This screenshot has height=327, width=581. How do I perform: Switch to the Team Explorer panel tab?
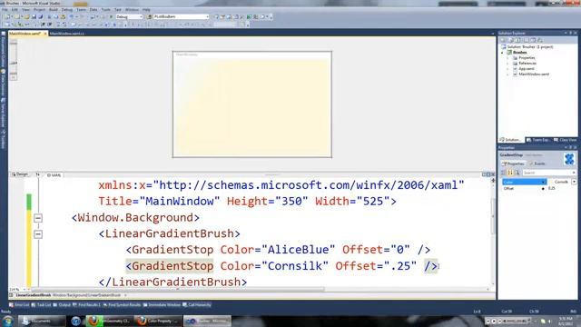(x=539, y=140)
